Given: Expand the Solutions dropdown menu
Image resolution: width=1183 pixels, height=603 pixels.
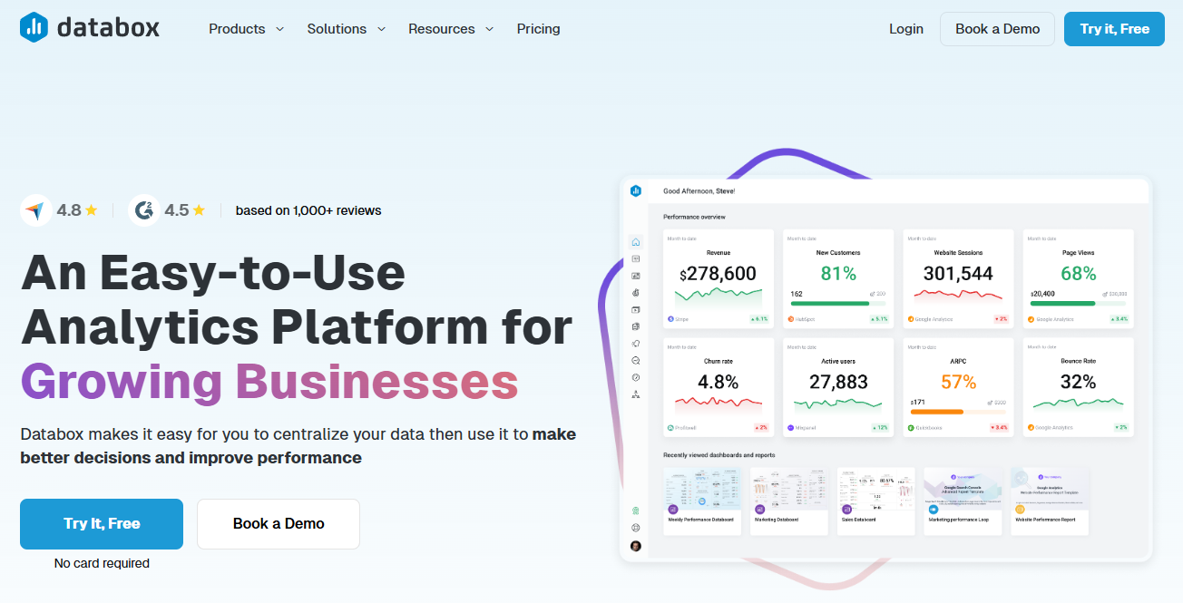Looking at the screenshot, I should pos(347,29).
